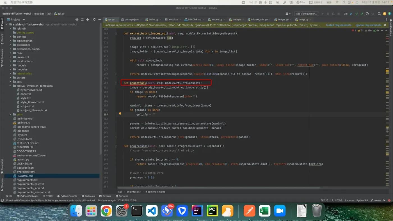Hide the Project tool window

pos(99,20)
